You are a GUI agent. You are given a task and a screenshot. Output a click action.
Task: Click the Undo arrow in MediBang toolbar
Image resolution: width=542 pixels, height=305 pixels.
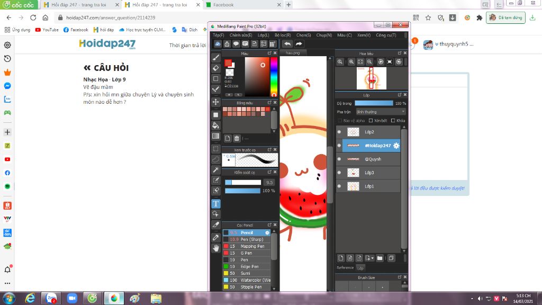[x=287, y=44]
